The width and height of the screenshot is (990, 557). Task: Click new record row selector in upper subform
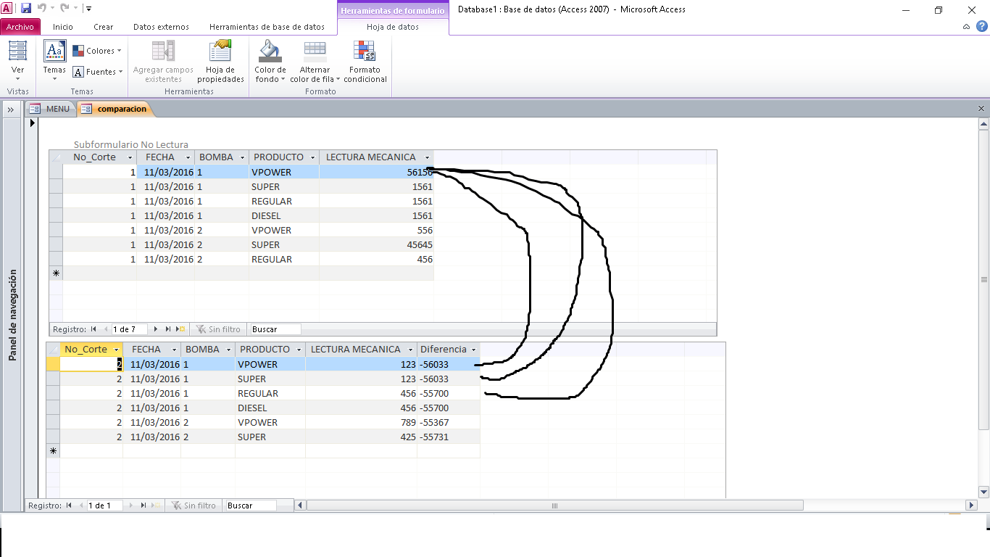tap(56, 273)
